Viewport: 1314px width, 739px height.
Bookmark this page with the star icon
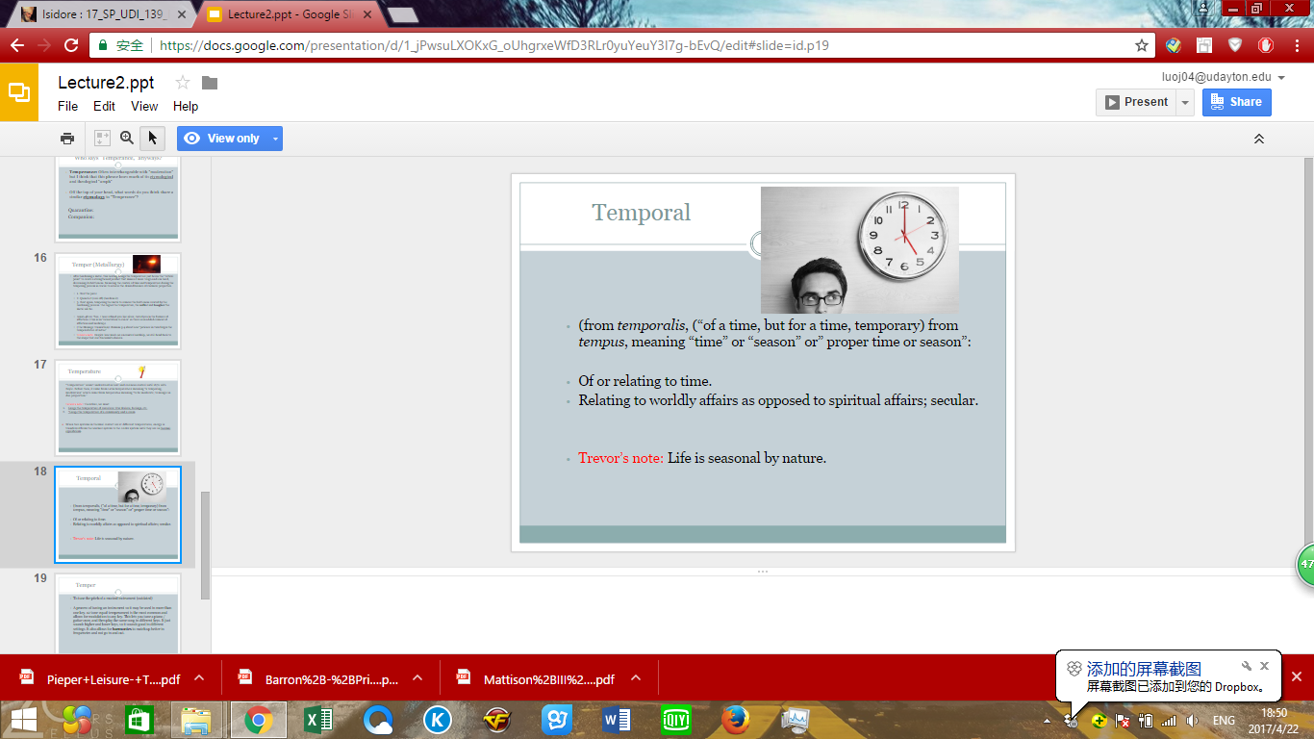pyautogui.click(x=1142, y=45)
